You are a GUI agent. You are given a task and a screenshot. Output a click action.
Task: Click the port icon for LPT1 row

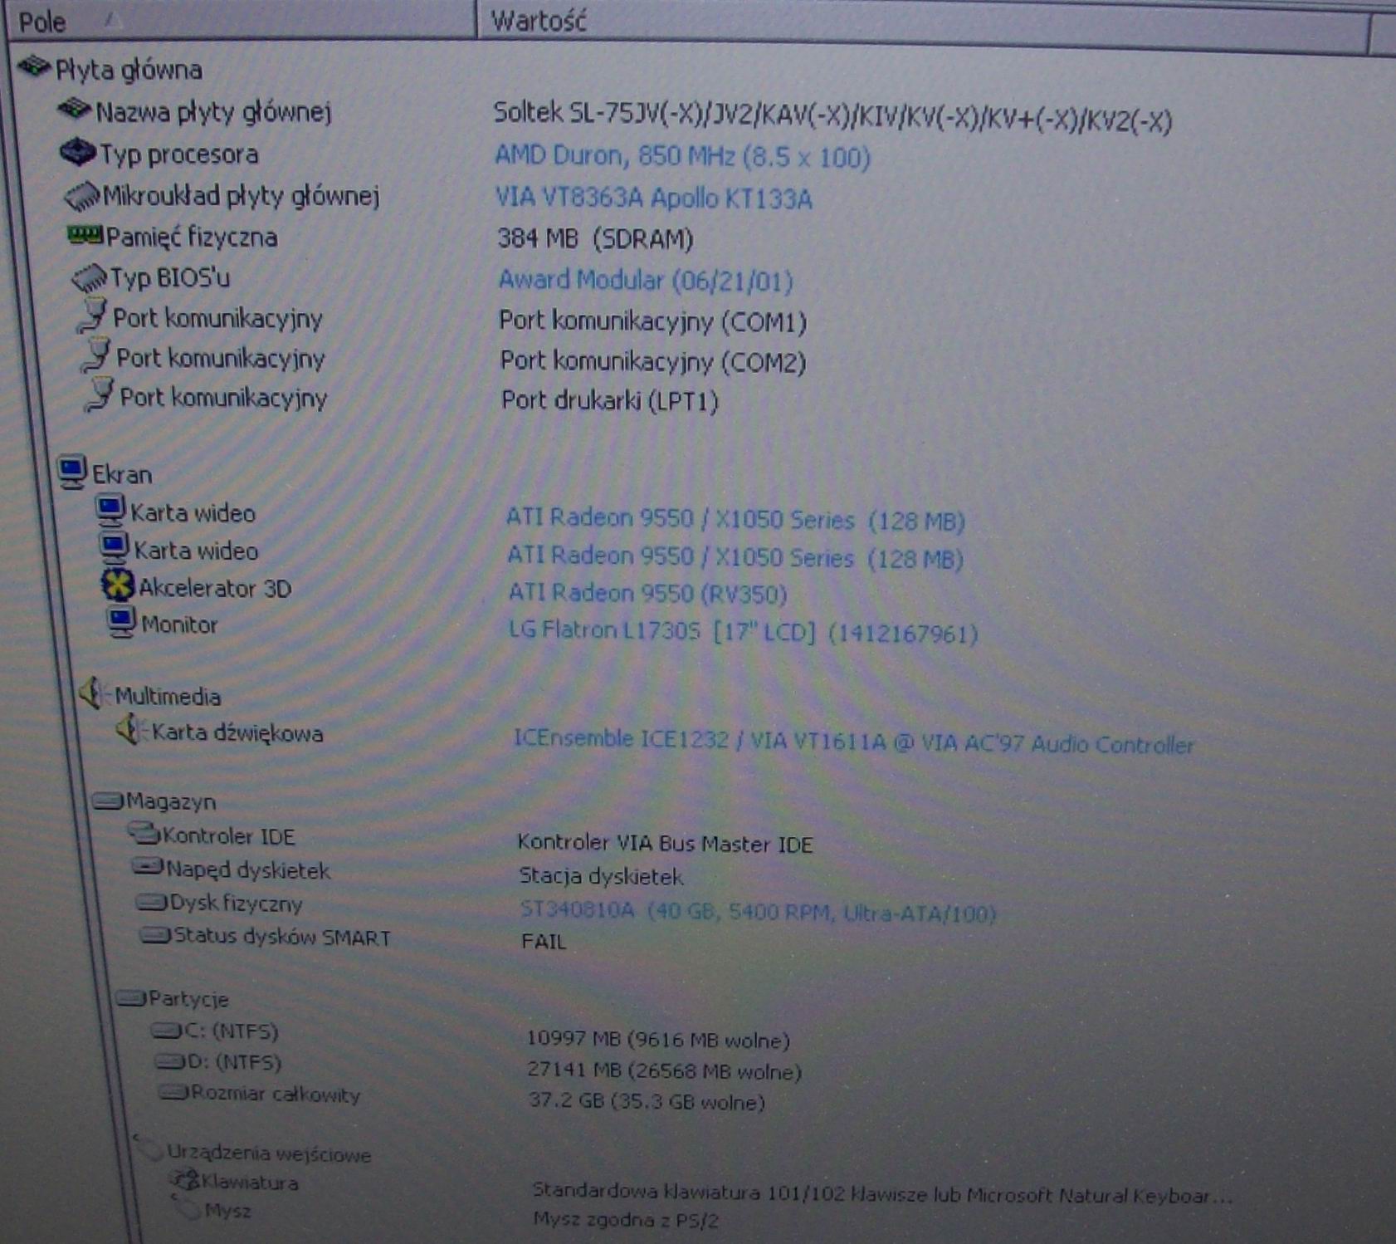click(100, 395)
